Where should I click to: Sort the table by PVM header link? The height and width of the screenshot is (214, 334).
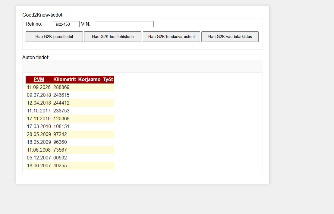(x=39, y=80)
